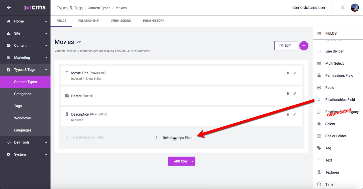Edit the Poster field with pencil icon

pos(295,94)
